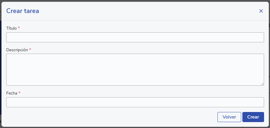
Task: Click the Descripción textarea resize handle
Action: [x=263, y=84]
